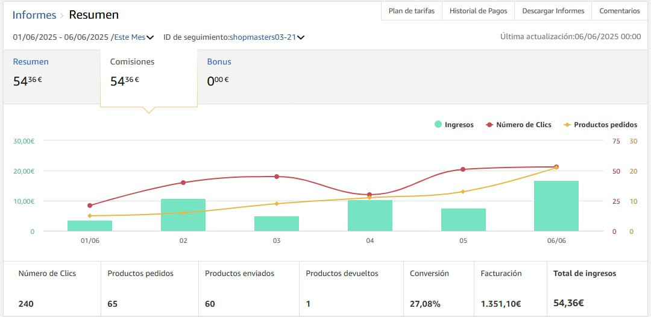Click the yellow orders data point for 05
The height and width of the screenshot is (317, 651).
tap(463, 192)
